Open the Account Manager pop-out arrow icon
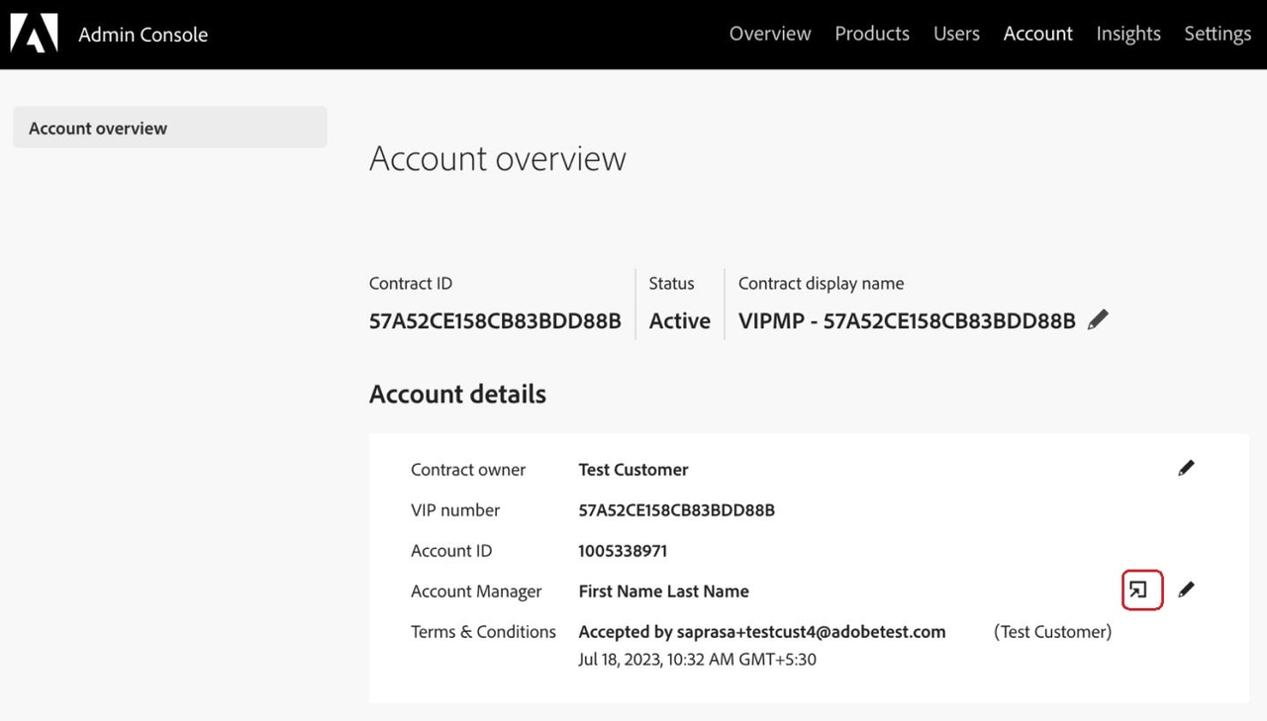The height and width of the screenshot is (721, 1267). pyautogui.click(x=1140, y=590)
